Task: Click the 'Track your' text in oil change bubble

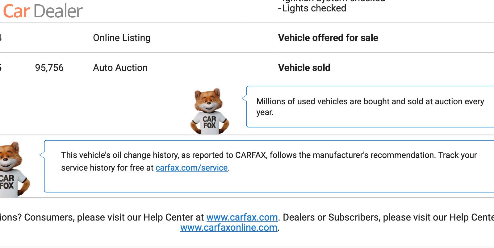Action: click(x=458, y=155)
